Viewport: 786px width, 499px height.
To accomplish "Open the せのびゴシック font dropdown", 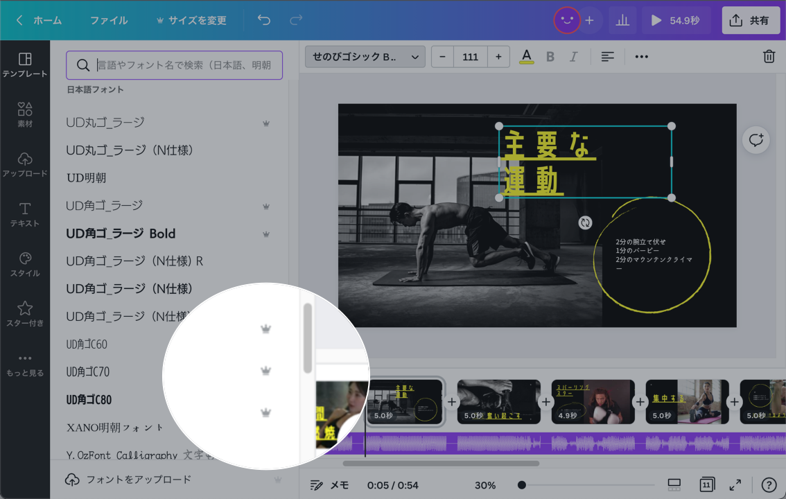I will [365, 57].
